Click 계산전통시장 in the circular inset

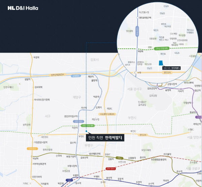(x=144, y=12)
